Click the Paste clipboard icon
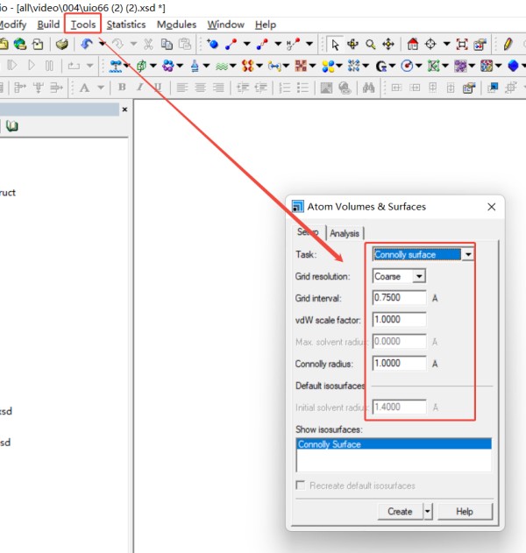Viewport: 526px width, 553px height. coord(184,44)
